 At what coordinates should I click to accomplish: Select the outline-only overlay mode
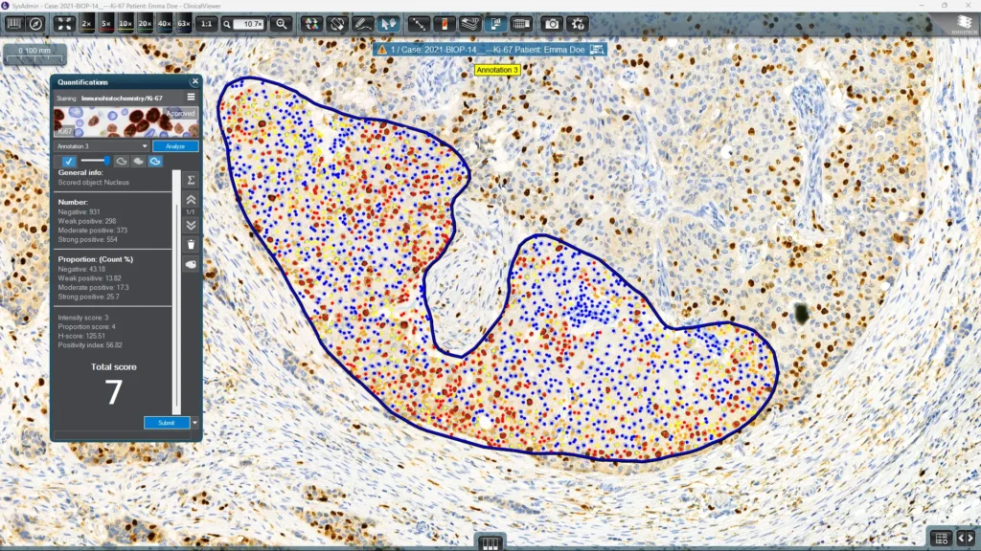coord(122,161)
